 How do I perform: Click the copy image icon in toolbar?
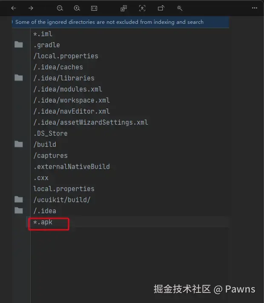124,8
